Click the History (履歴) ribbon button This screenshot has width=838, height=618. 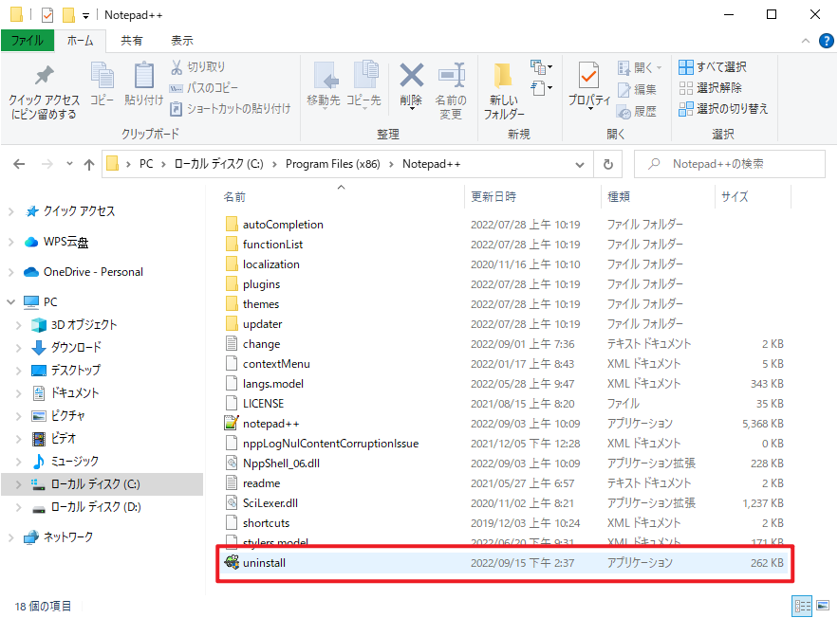[x=637, y=112]
